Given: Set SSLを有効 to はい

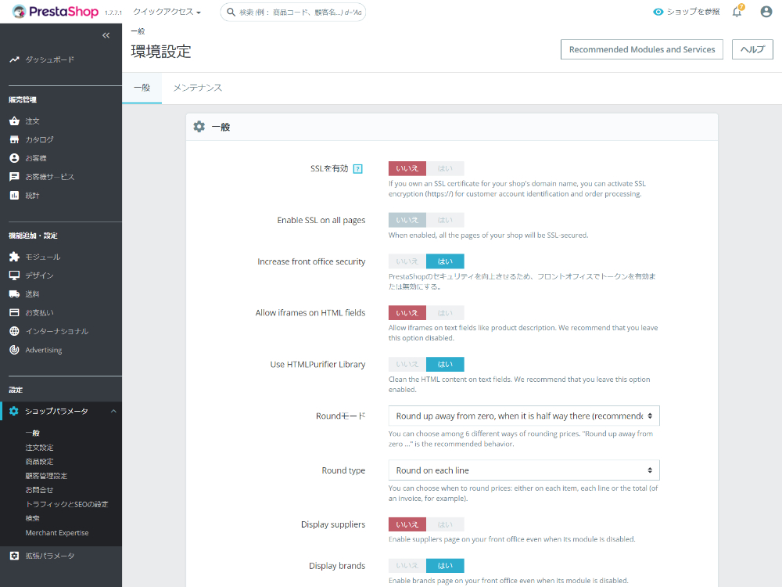Looking at the screenshot, I should [446, 169].
